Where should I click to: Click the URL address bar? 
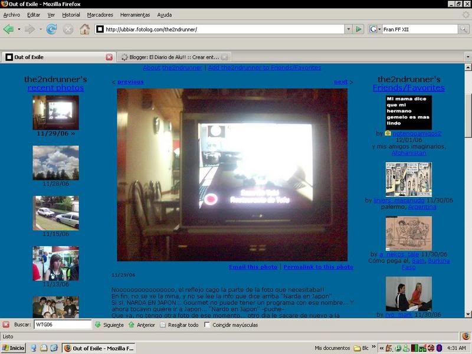pos(219,29)
